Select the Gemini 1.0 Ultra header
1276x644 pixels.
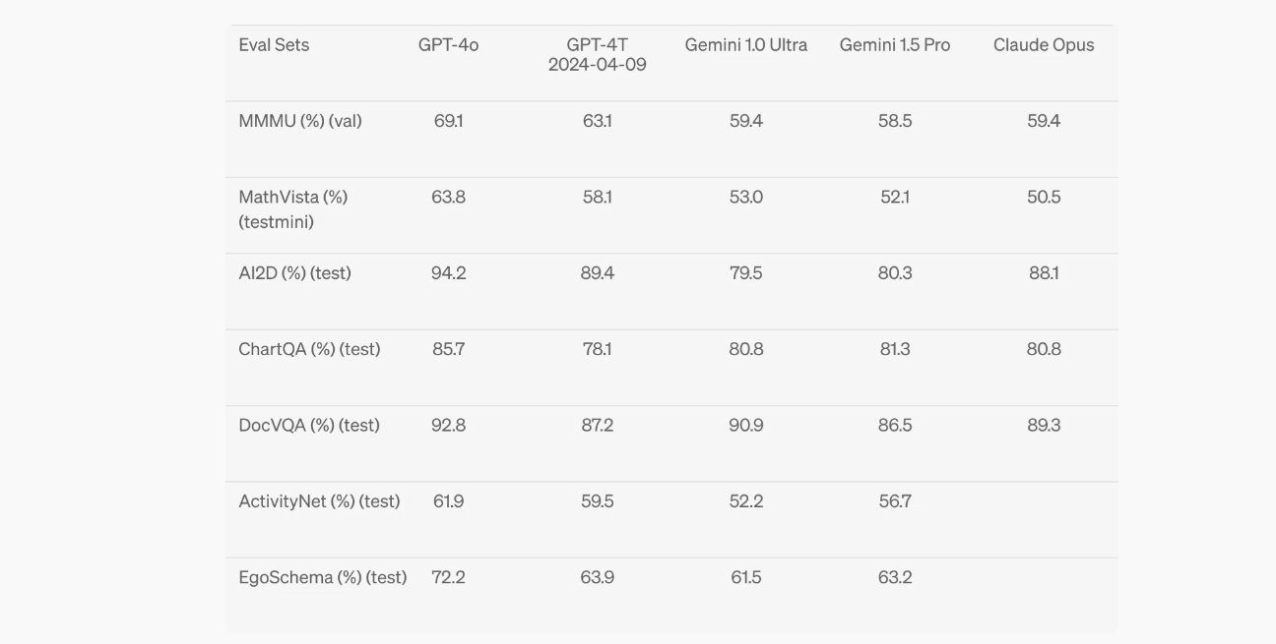point(746,45)
